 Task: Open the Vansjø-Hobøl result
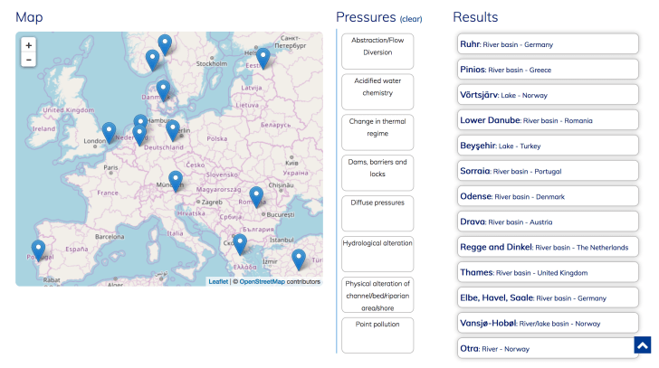click(548, 323)
